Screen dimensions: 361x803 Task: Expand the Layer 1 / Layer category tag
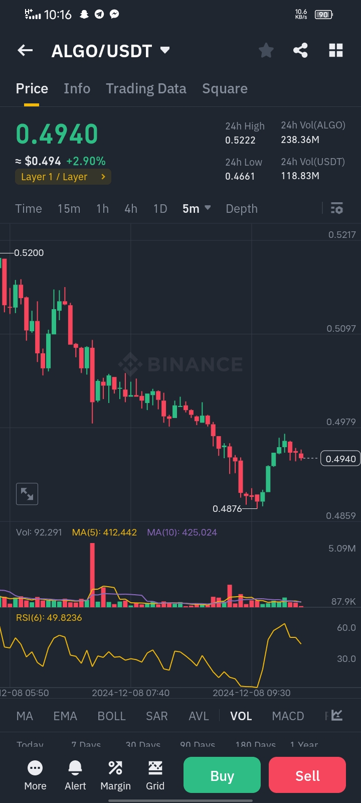click(63, 177)
